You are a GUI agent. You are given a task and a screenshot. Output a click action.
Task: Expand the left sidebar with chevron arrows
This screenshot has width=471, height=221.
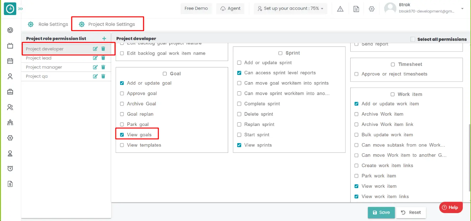(21, 9)
